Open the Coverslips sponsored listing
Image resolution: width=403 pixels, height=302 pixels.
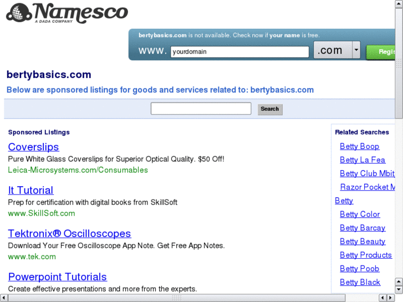33,147
